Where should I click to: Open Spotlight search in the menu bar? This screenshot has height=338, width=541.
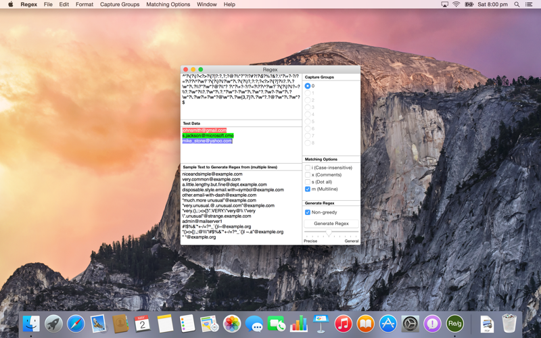pos(517,5)
